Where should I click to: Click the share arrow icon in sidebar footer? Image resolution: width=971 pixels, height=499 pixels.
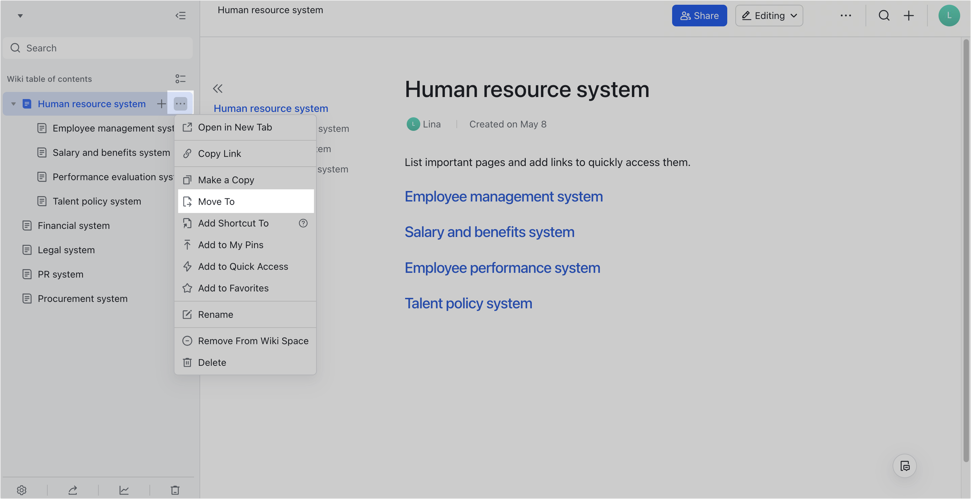point(73,490)
